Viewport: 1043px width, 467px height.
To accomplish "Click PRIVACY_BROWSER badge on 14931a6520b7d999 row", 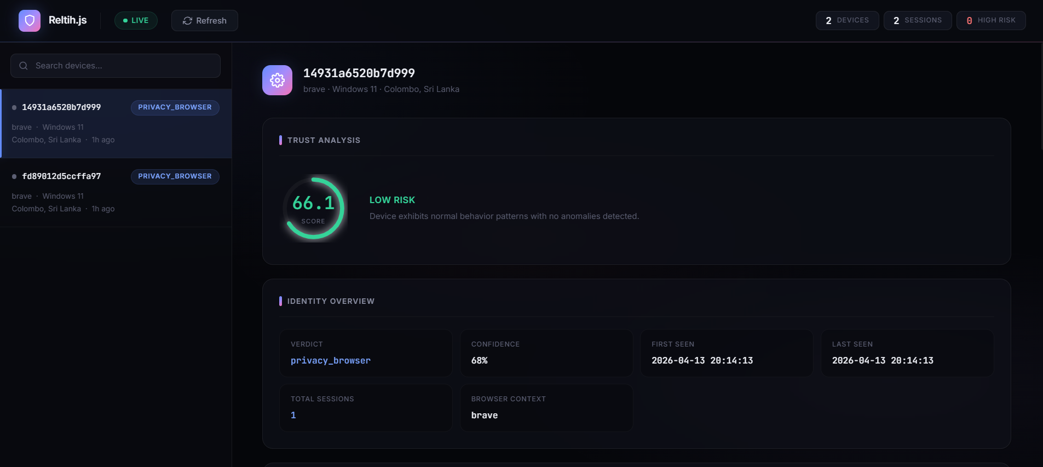I will coord(175,107).
